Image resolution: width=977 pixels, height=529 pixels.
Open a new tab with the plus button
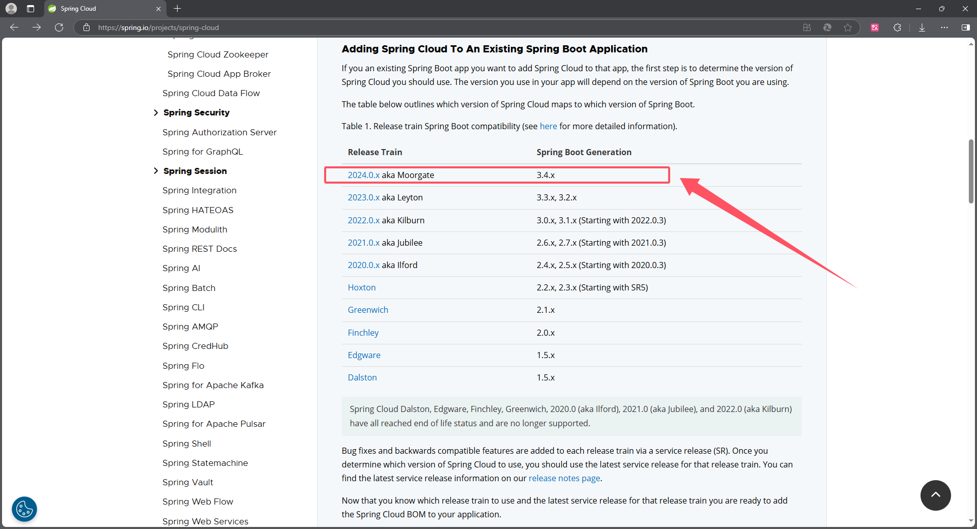177,9
